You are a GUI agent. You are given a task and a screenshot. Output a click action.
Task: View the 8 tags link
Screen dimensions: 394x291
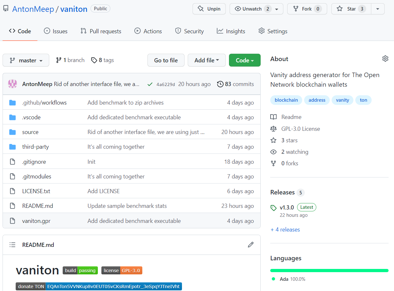[102, 60]
